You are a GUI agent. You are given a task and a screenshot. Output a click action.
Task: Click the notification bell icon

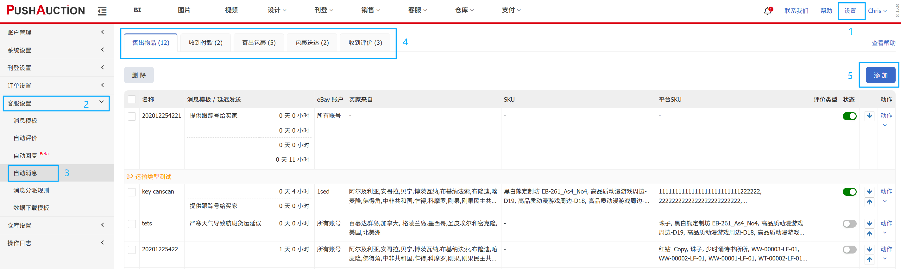[x=767, y=11]
